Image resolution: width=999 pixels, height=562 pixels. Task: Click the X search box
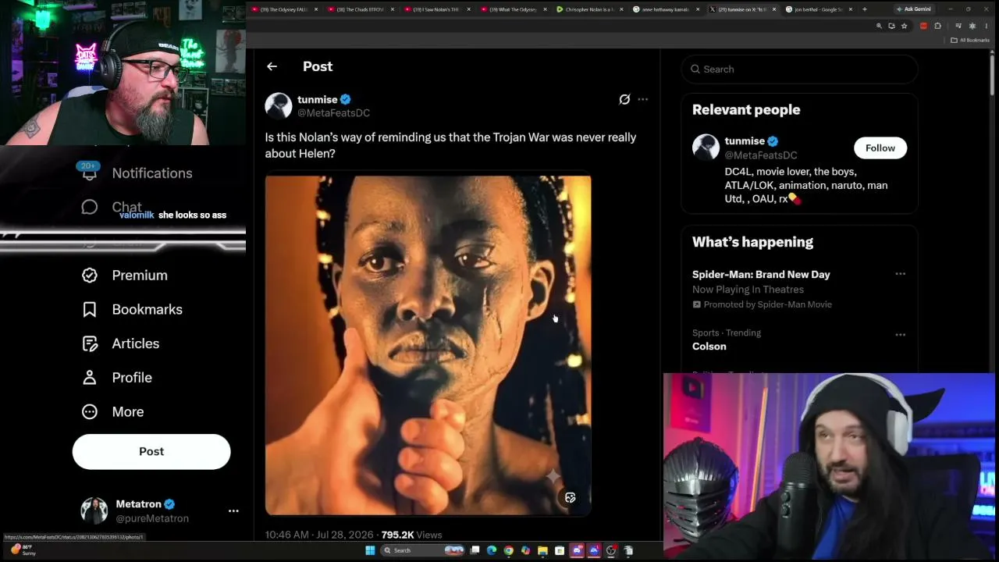tap(800, 69)
